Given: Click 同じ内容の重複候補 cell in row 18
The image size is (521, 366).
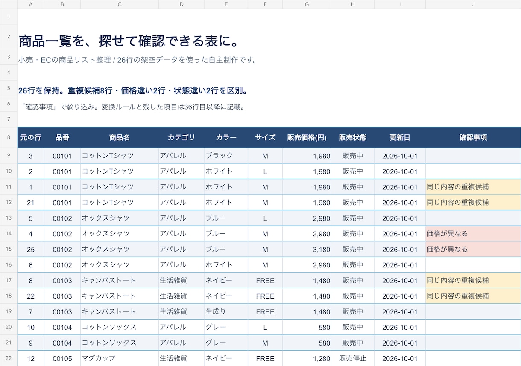Looking at the screenshot, I should tap(473, 296).
